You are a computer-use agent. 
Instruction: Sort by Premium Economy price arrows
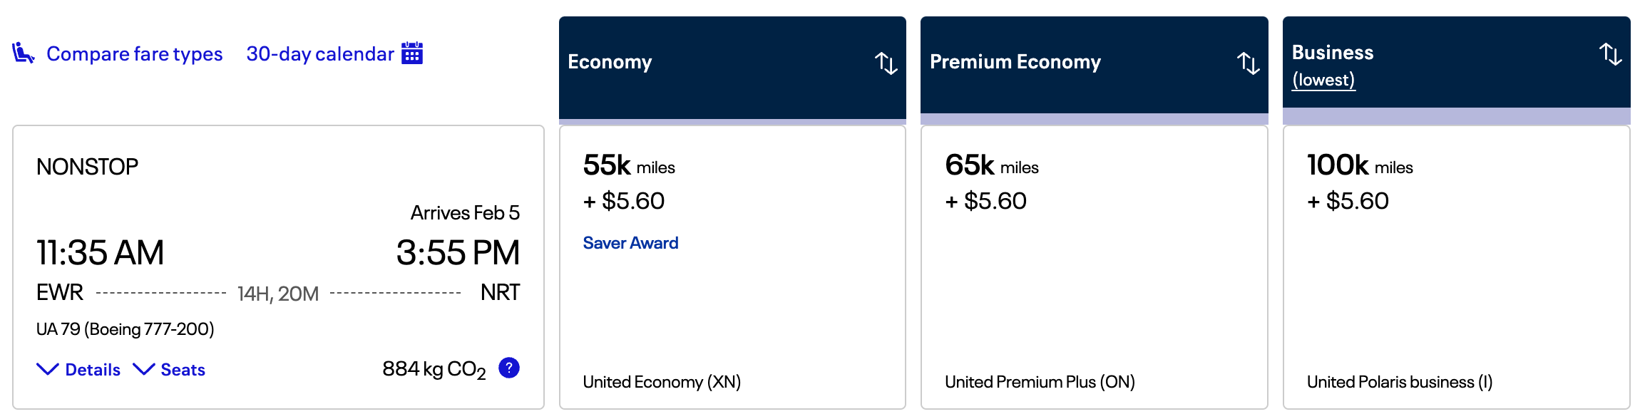(x=1248, y=63)
